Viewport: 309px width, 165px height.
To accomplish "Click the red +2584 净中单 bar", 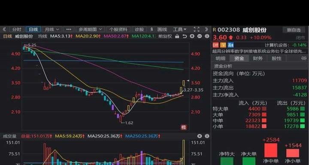I will pyautogui.click(x=270, y=150).
